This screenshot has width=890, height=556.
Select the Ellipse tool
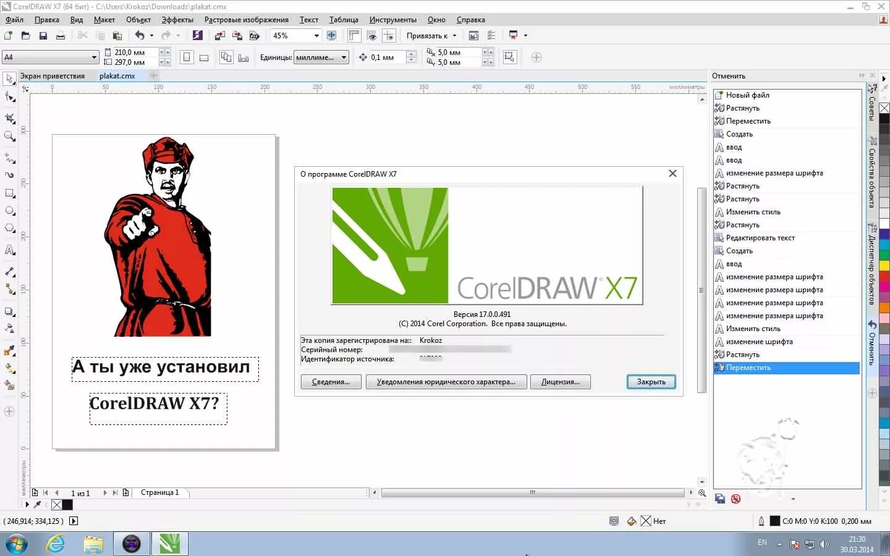click(x=9, y=211)
